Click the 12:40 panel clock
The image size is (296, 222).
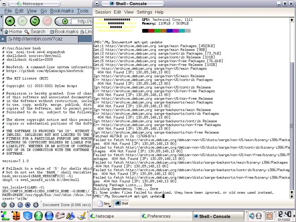285,214
